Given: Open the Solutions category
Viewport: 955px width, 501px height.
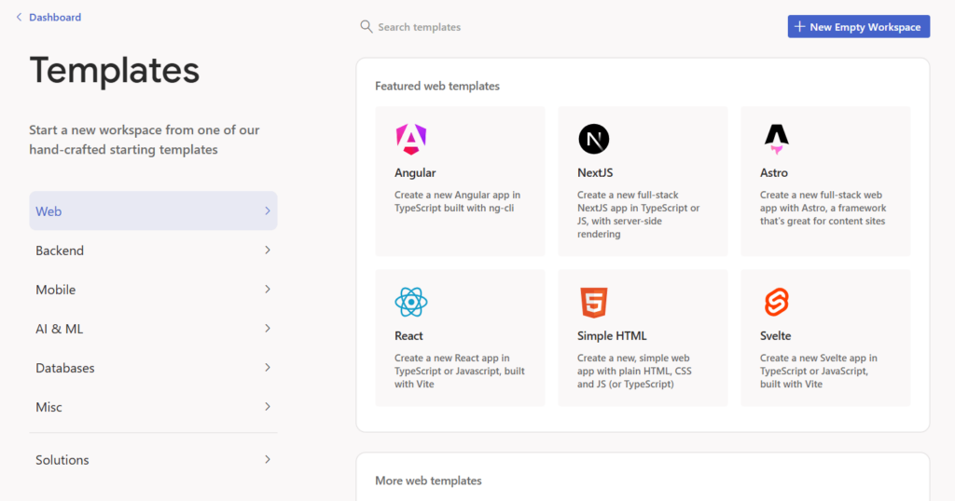Looking at the screenshot, I should click(154, 460).
